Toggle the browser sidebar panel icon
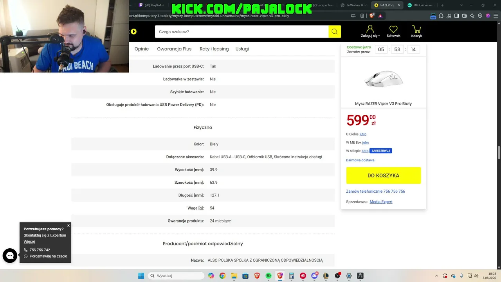 [457, 16]
